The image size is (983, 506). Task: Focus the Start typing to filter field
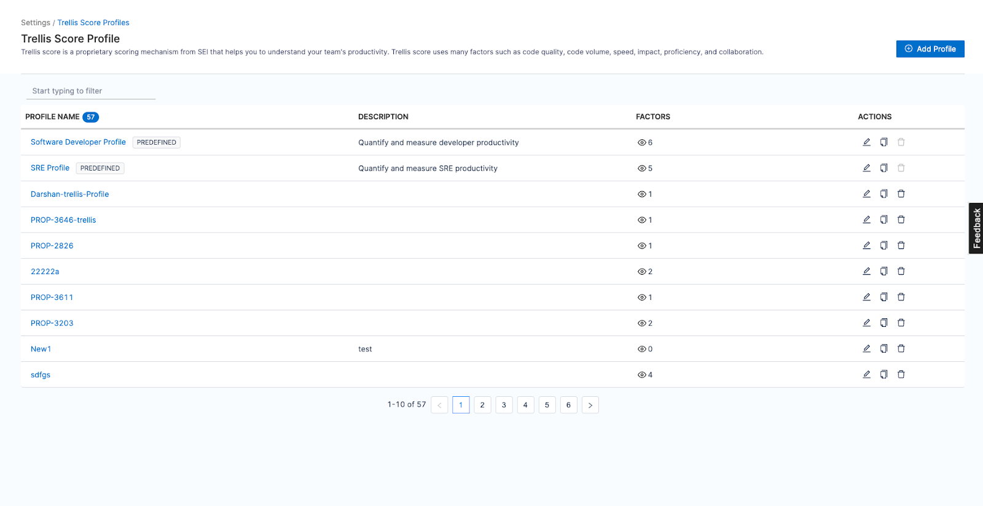point(90,91)
